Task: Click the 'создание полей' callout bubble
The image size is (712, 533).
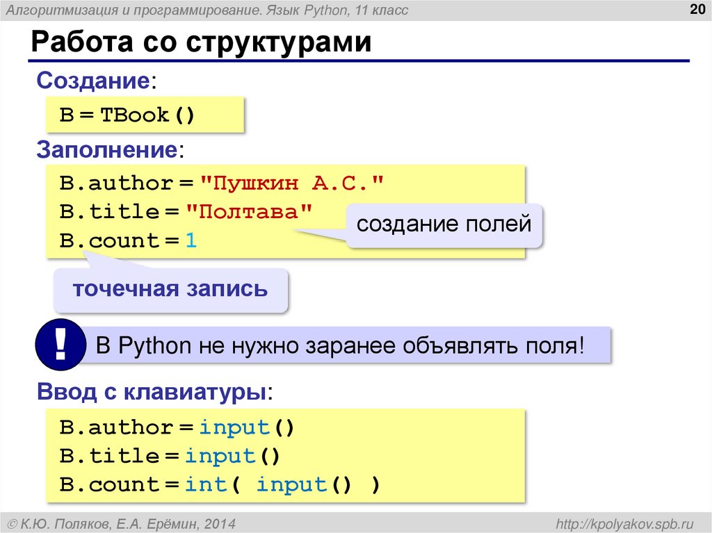Action: tap(444, 224)
